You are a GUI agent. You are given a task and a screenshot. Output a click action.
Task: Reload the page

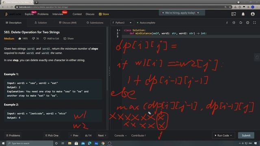[x=12, y=7]
